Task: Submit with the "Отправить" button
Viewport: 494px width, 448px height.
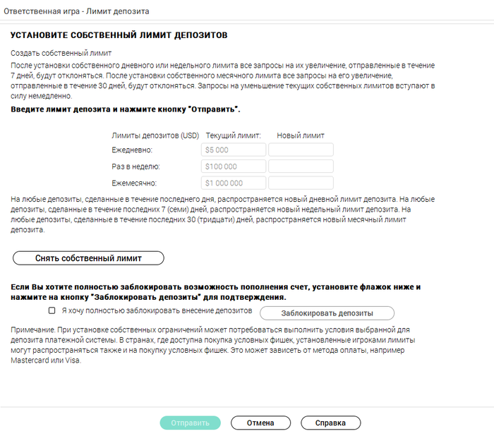Action: tap(190, 423)
